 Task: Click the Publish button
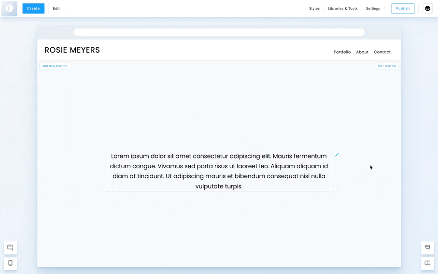click(x=403, y=8)
